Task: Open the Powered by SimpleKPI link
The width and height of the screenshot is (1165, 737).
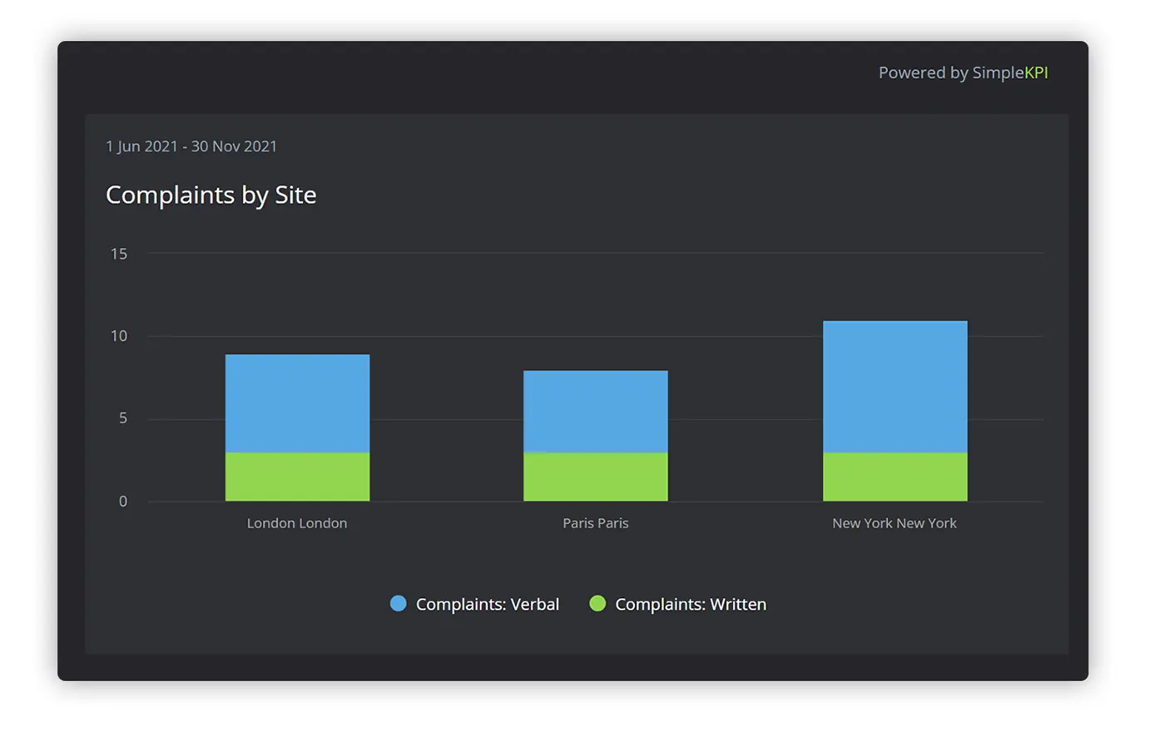Action: tap(963, 72)
